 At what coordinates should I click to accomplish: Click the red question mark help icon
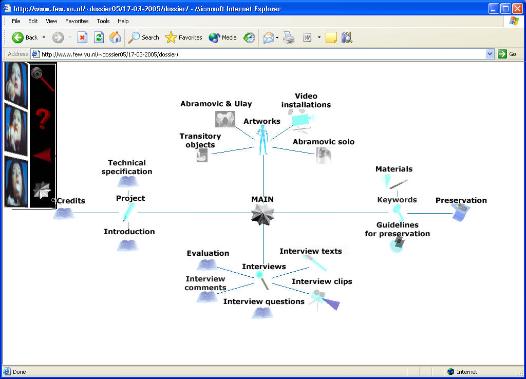coord(43,119)
